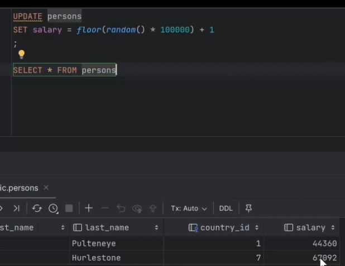Click the revert changes arrow icon
This screenshot has width=345, height=266.
[x=121, y=208]
